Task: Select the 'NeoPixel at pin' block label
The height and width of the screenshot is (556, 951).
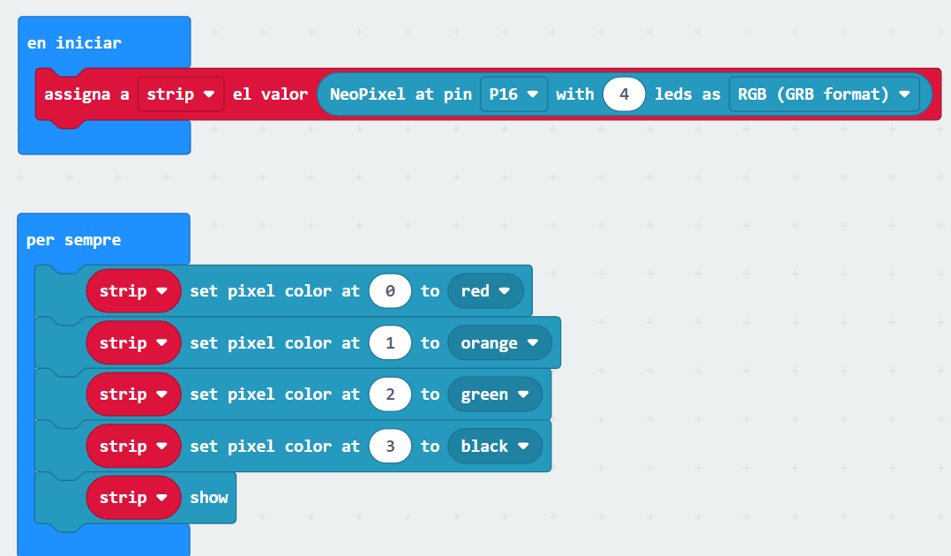Action: [x=401, y=94]
